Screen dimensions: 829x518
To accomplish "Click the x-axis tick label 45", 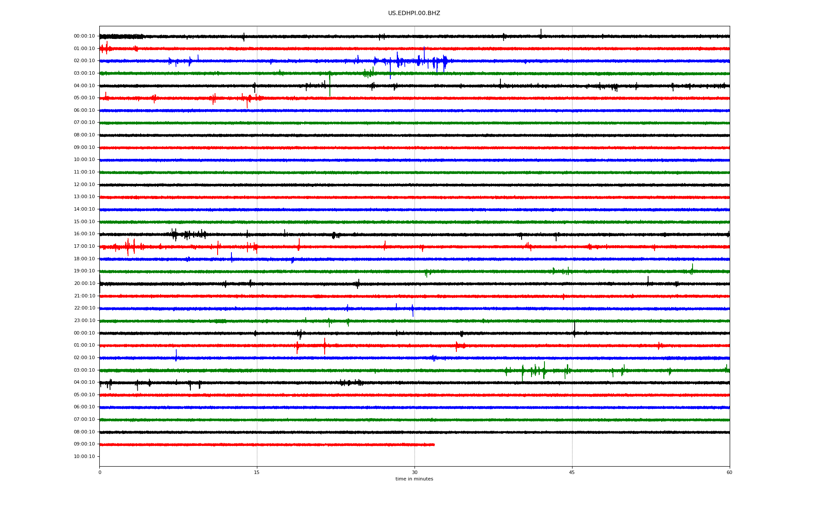I will click(x=572, y=472).
